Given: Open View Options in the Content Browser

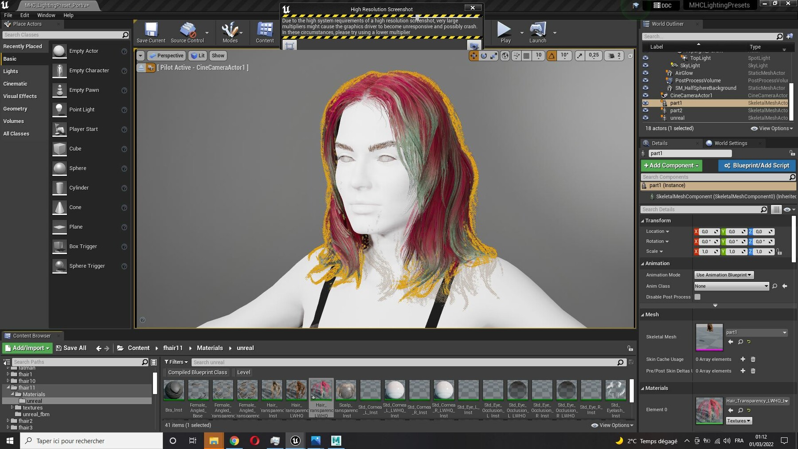Looking at the screenshot, I should point(612,425).
